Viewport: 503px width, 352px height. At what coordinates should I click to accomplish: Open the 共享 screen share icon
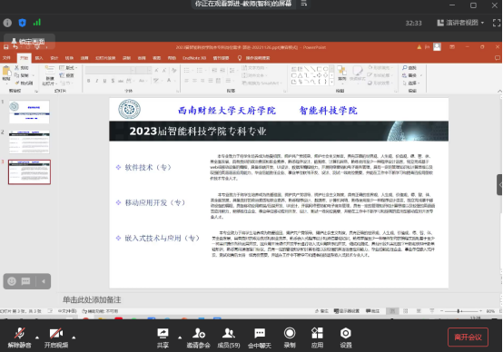pyautogui.click(x=163, y=337)
